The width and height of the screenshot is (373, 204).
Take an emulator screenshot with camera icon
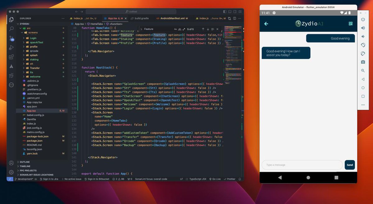[x=363, y=62]
